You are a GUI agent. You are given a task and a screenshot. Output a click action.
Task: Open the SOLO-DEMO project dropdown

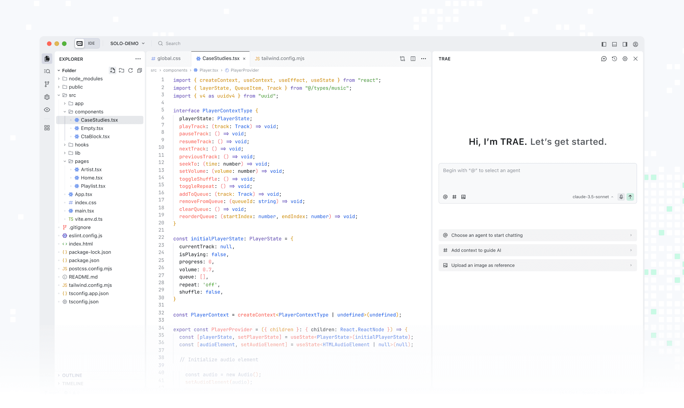pos(127,43)
